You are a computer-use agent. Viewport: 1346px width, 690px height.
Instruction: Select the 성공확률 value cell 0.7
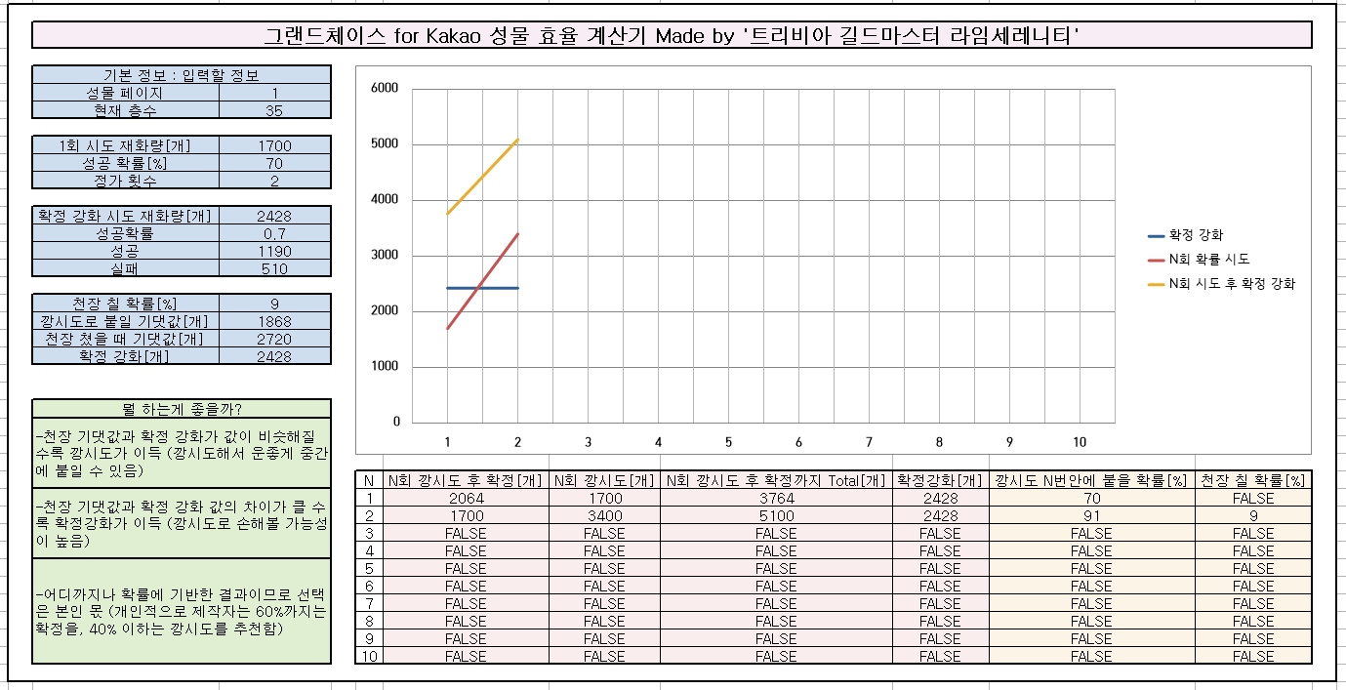coord(275,233)
